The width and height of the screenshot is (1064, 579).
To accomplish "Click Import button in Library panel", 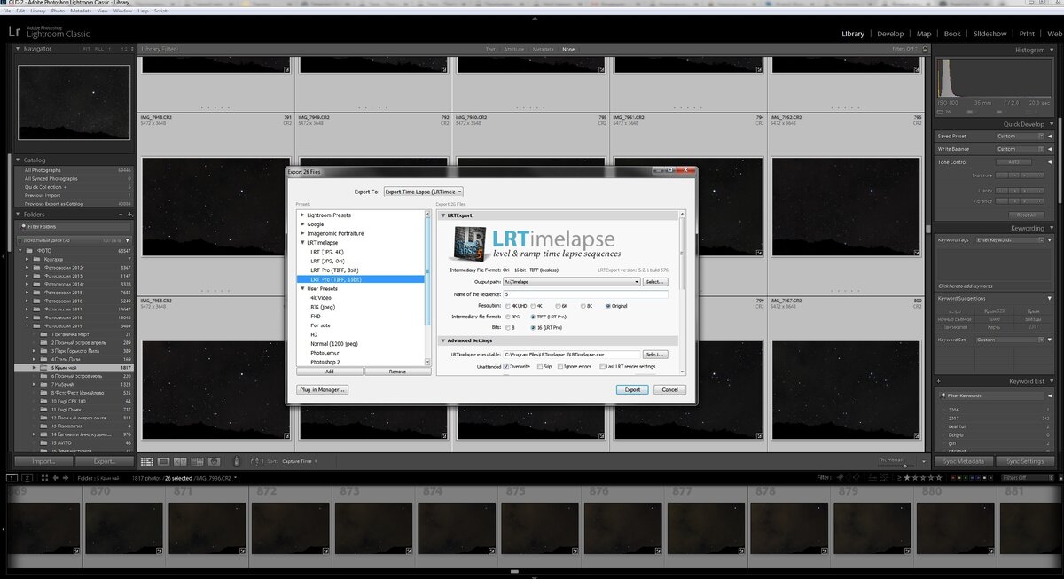I will pyautogui.click(x=44, y=461).
